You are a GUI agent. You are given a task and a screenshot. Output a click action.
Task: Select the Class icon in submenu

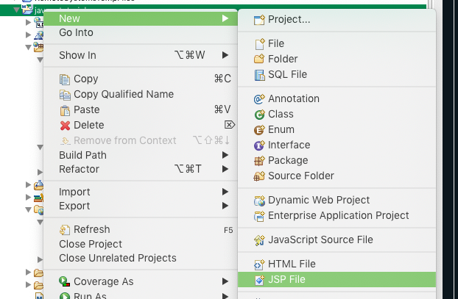pyautogui.click(x=258, y=115)
